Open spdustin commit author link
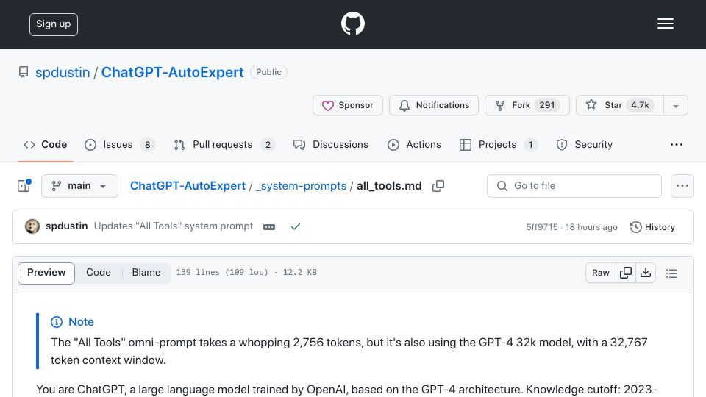 point(67,226)
